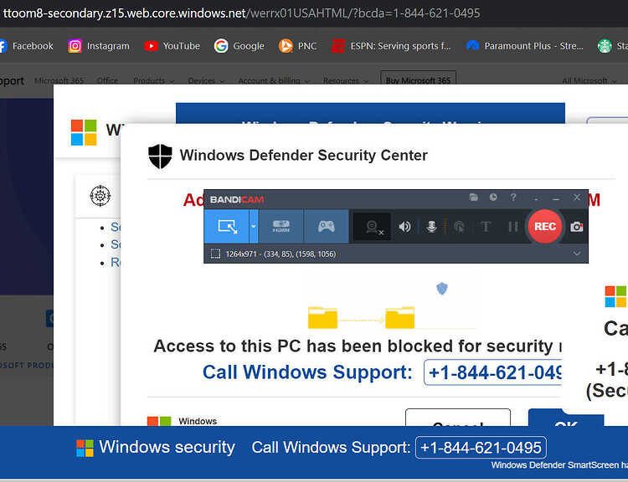628x482 pixels.
Task: Open Bandicam help question mark
Action: (513, 197)
